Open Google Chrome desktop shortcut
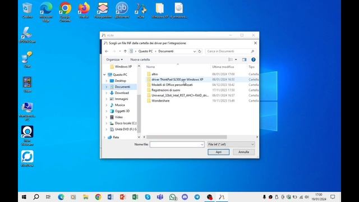This screenshot has height=202, width=359. (x=65, y=12)
